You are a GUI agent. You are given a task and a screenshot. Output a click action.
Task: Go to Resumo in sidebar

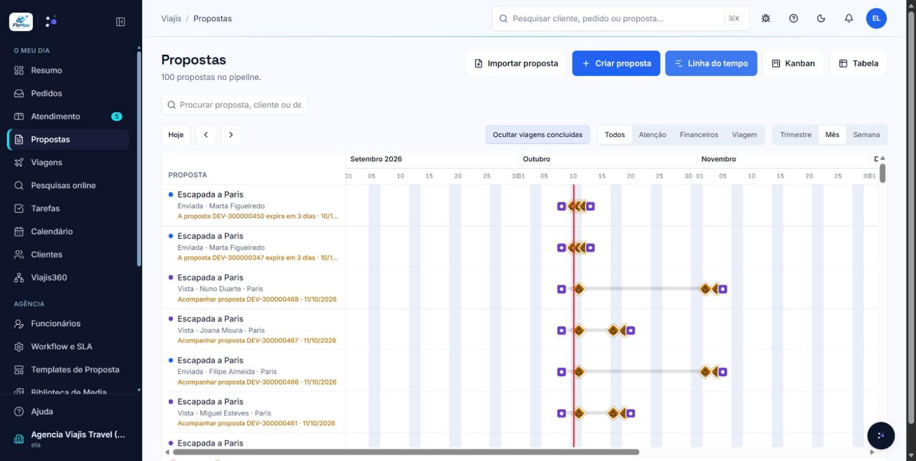tap(68, 71)
